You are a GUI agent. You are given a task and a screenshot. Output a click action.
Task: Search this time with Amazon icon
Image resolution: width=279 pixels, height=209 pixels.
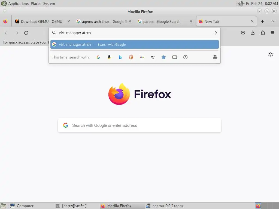pos(109,57)
